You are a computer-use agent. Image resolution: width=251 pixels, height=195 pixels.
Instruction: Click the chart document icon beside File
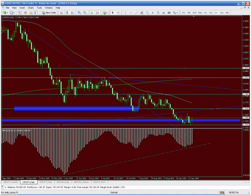[x=3, y=8]
